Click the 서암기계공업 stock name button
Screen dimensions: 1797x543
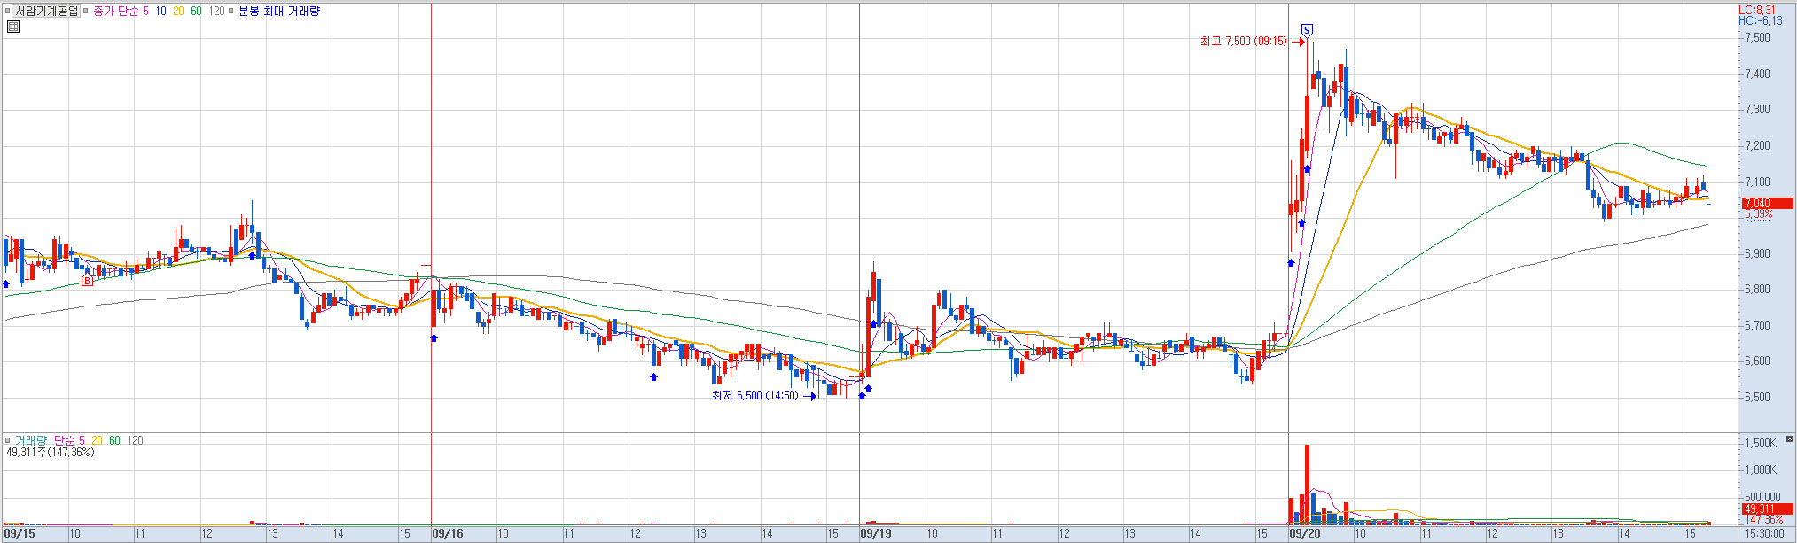coord(47,12)
